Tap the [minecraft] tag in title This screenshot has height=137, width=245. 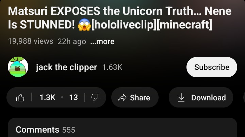184,25
